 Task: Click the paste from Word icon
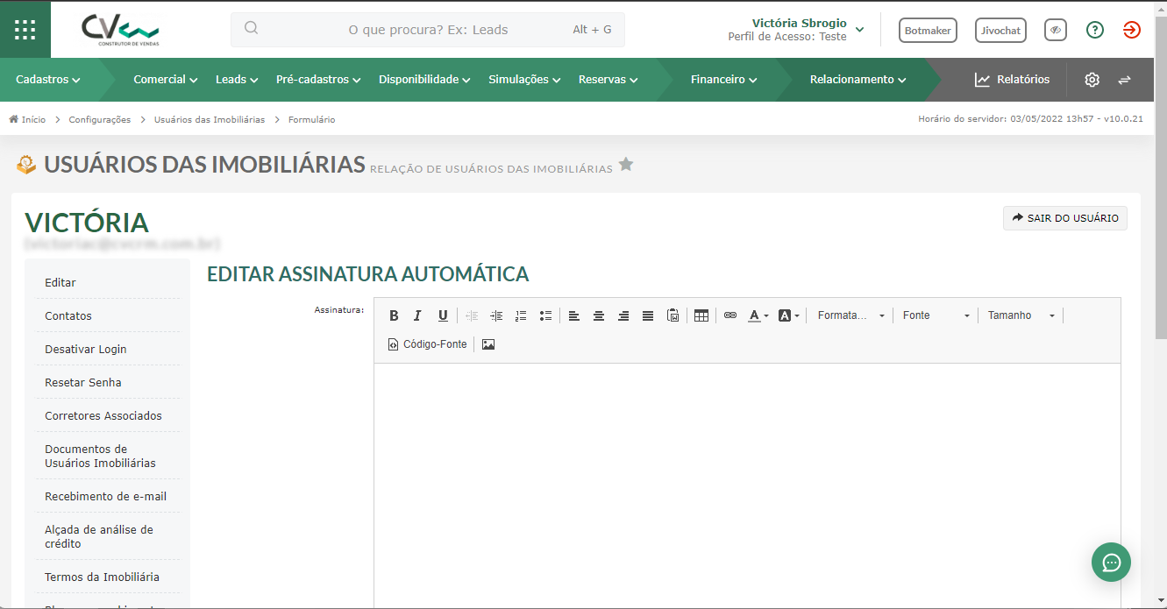(x=672, y=315)
